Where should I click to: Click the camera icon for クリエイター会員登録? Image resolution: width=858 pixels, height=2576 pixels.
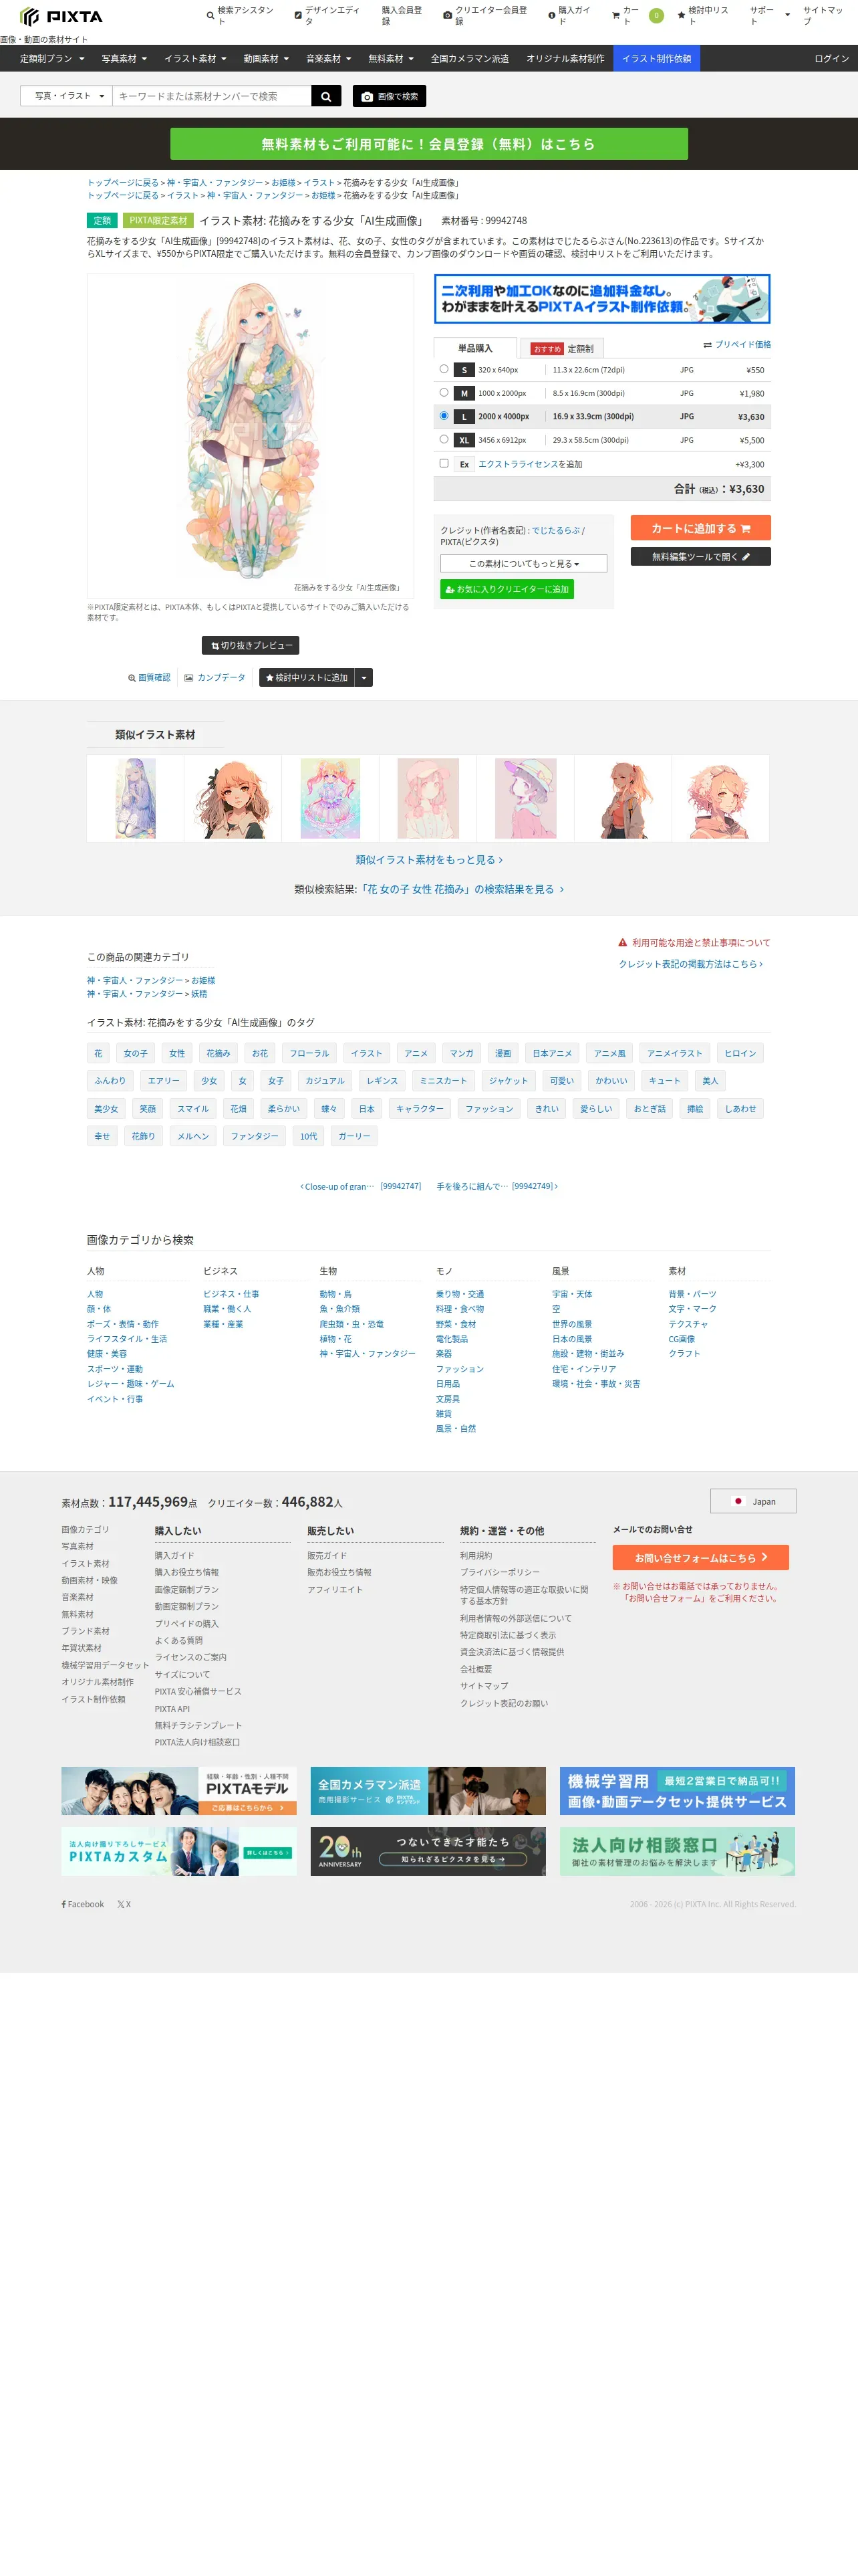click(x=448, y=16)
